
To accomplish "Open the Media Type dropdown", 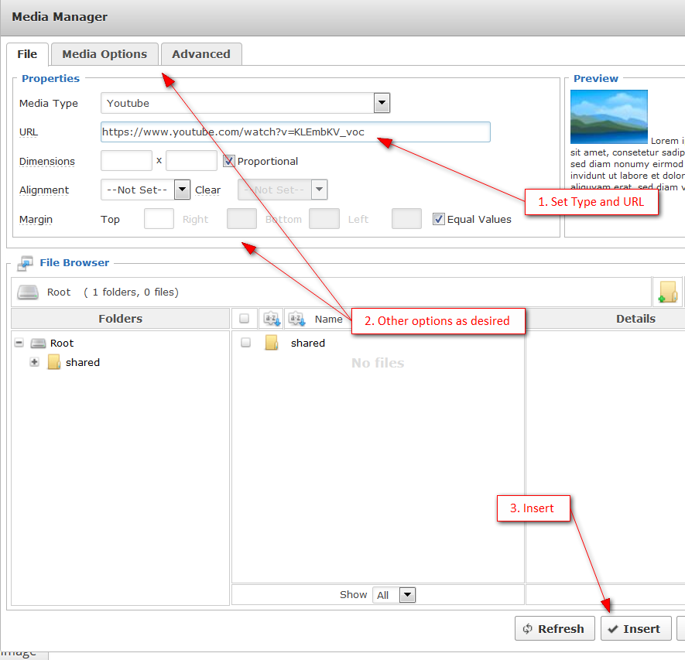I will (x=381, y=102).
